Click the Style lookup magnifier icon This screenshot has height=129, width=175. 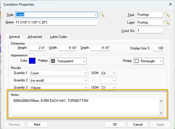click(102, 15)
